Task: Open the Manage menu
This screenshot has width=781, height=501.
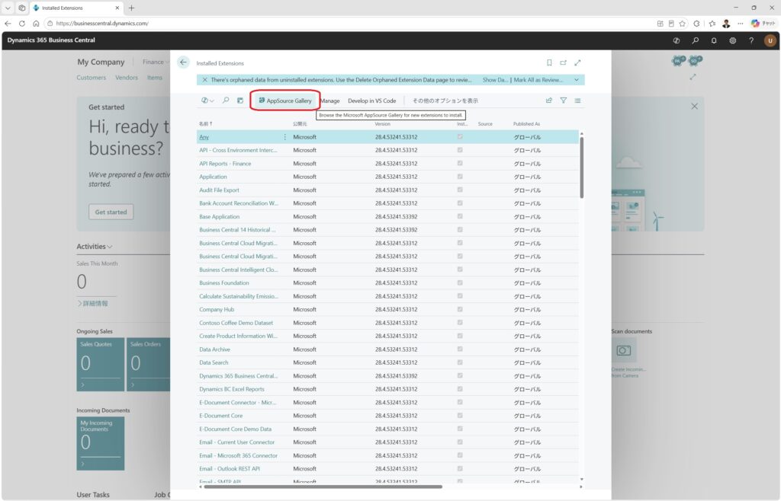Action: click(x=329, y=101)
